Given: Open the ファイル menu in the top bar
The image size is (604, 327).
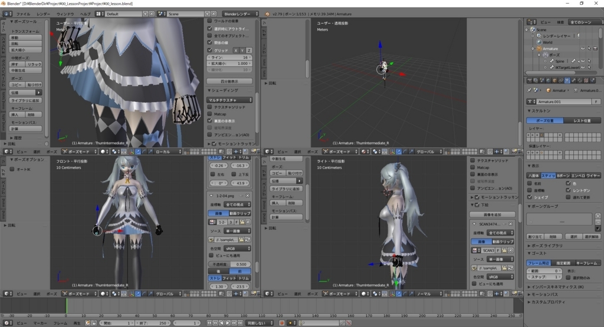Looking at the screenshot, I should click(x=23, y=14).
